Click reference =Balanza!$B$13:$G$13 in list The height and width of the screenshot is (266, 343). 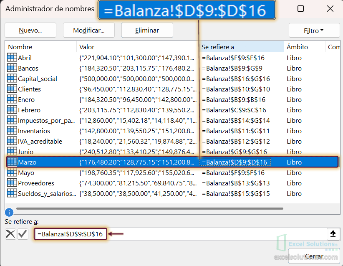(236, 183)
